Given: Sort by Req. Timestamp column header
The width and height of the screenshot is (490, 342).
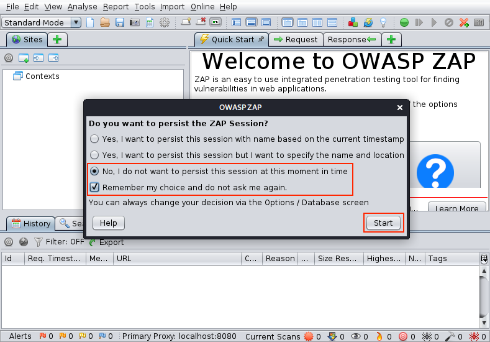Looking at the screenshot, I should point(55,259).
